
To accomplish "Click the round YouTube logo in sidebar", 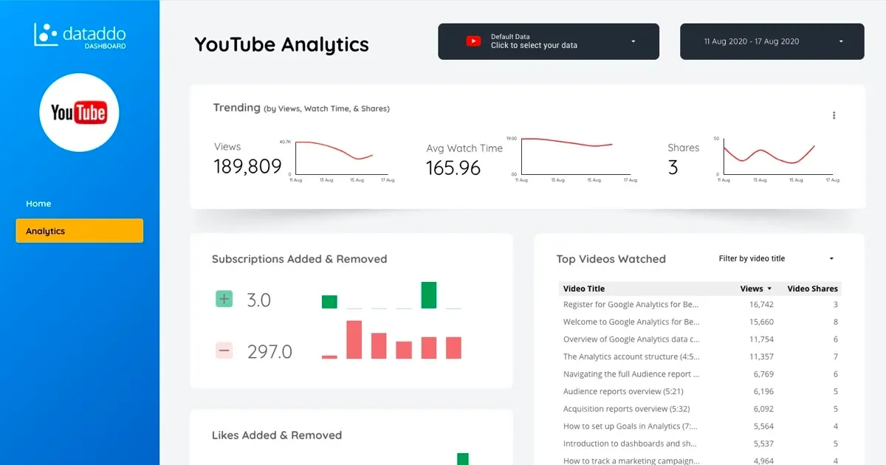I will (79, 113).
